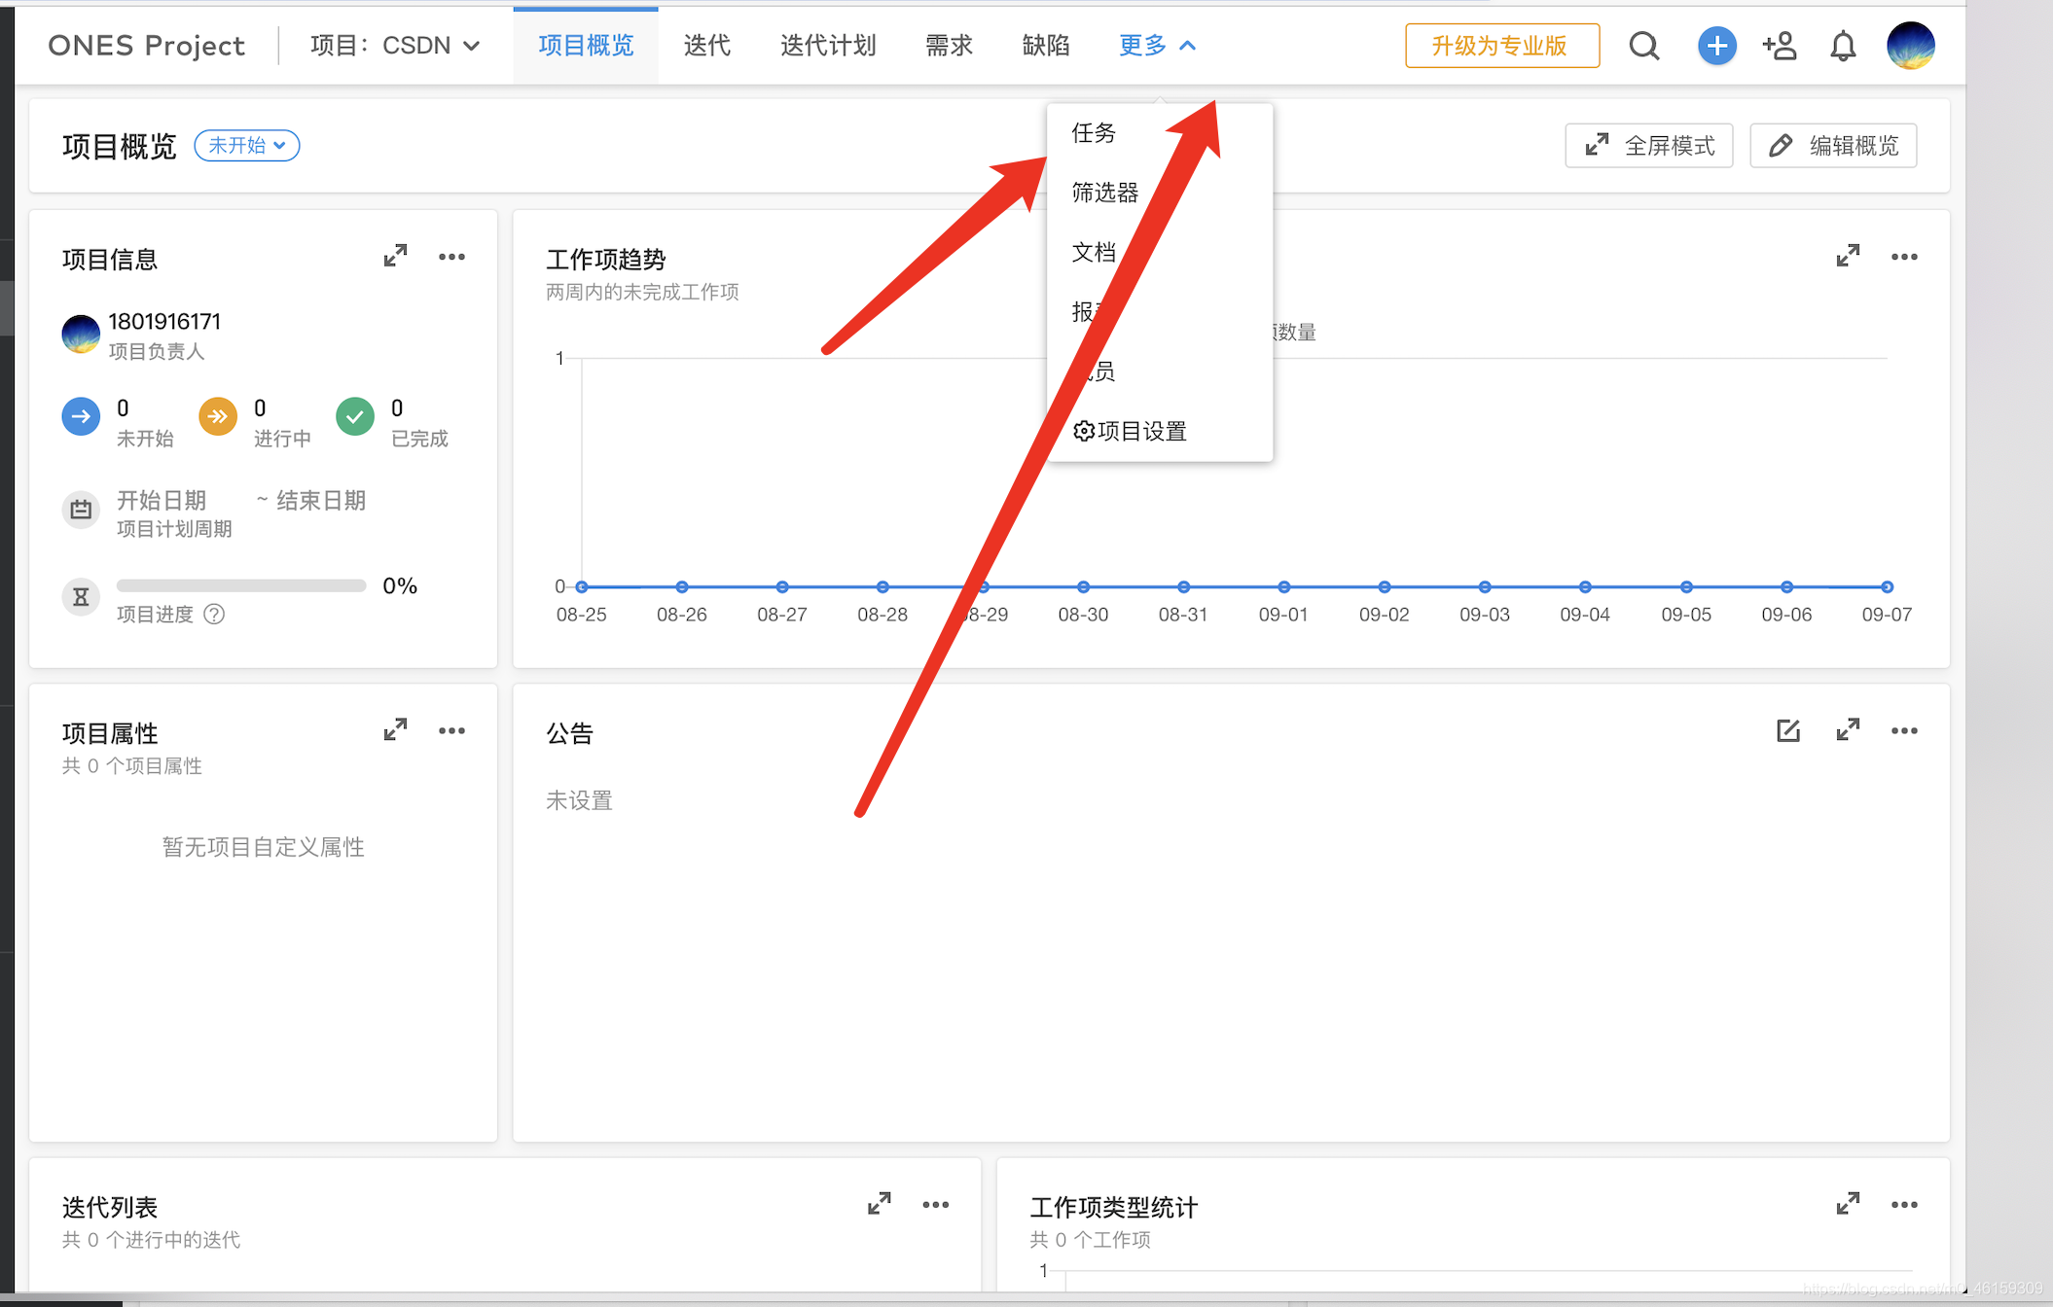Screen dimensions: 2053x1307
Task: Click the 09-07 data point on trend chart
Action: tap(1887, 586)
